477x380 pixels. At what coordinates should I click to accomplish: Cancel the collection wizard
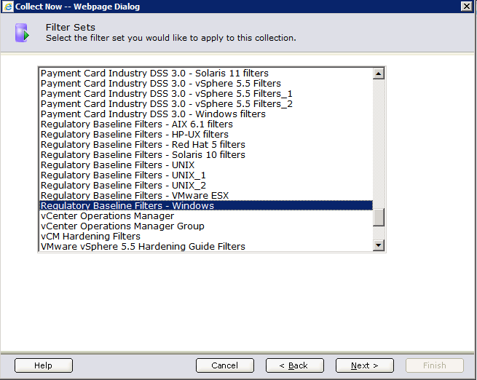pos(225,365)
